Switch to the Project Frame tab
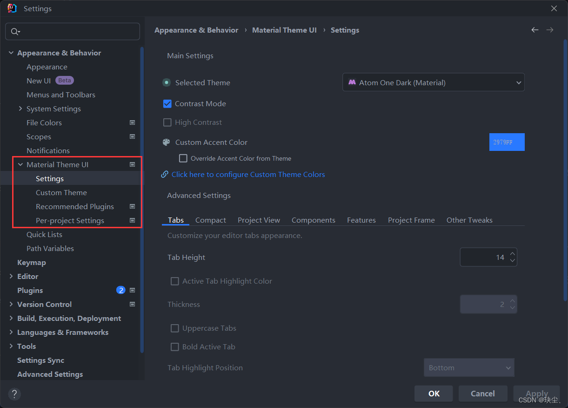 point(411,220)
